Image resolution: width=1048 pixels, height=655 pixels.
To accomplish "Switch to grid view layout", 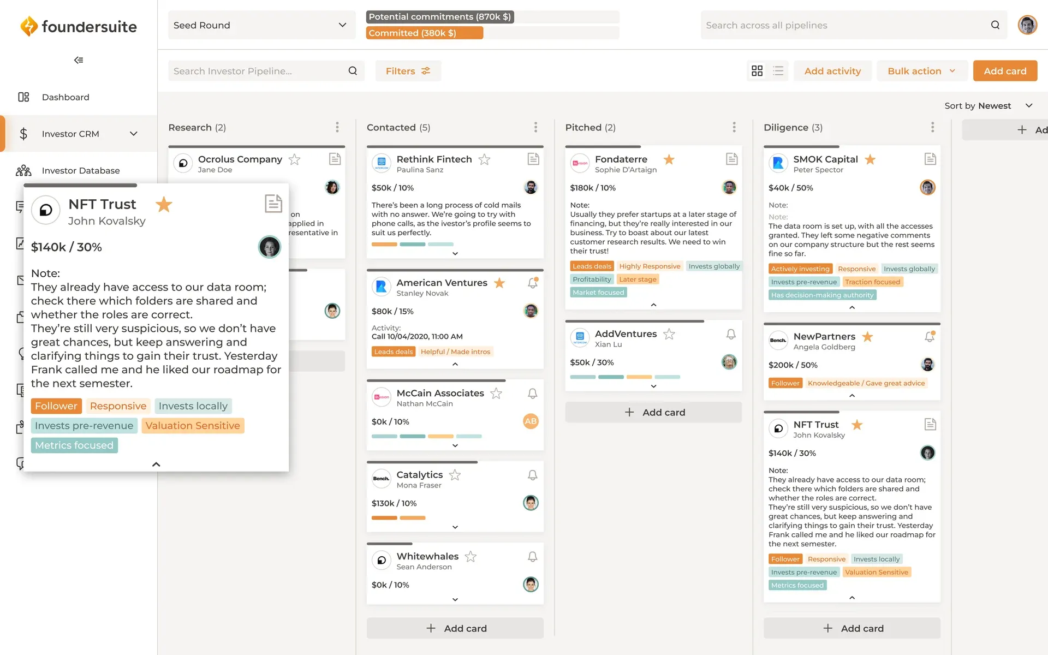I will [757, 71].
